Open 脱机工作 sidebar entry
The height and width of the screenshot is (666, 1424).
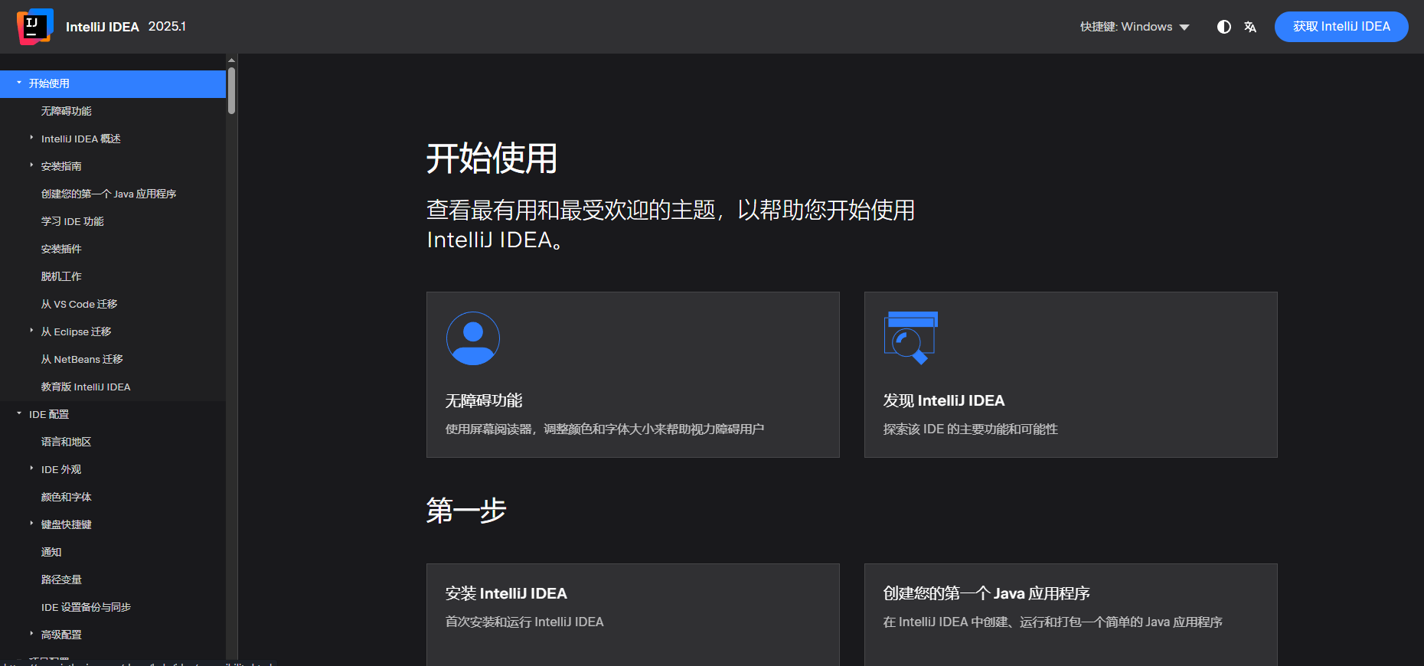(61, 276)
